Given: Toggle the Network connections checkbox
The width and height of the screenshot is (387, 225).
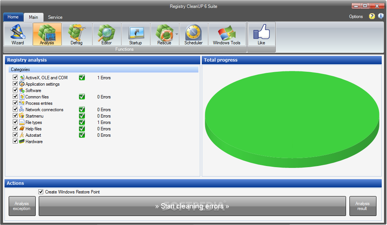Looking at the screenshot, I should click(x=15, y=109).
